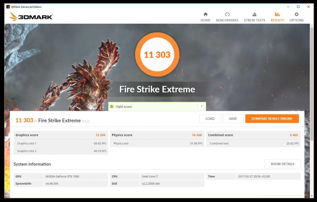Click the SystemInfo version v4.48.599
This screenshot has height=202, width=317.
point(52,184)
